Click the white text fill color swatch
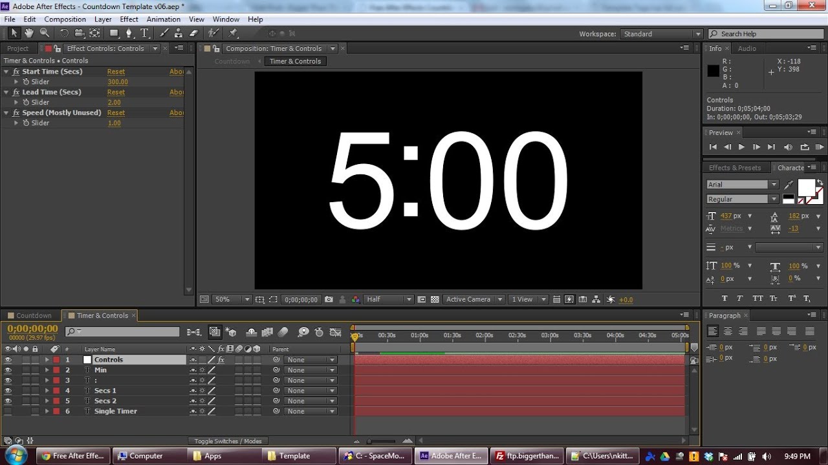The width and height of the screenshot is (828, 465). point(806,187)
